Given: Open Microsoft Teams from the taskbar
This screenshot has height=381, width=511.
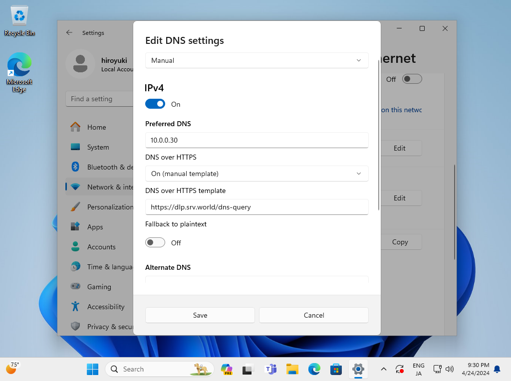Looking at the screenshot, I should click(270, 369).
